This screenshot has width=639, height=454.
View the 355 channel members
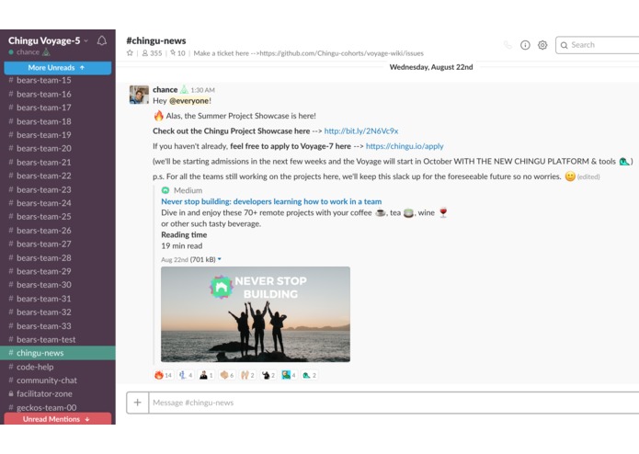(152, 53)
